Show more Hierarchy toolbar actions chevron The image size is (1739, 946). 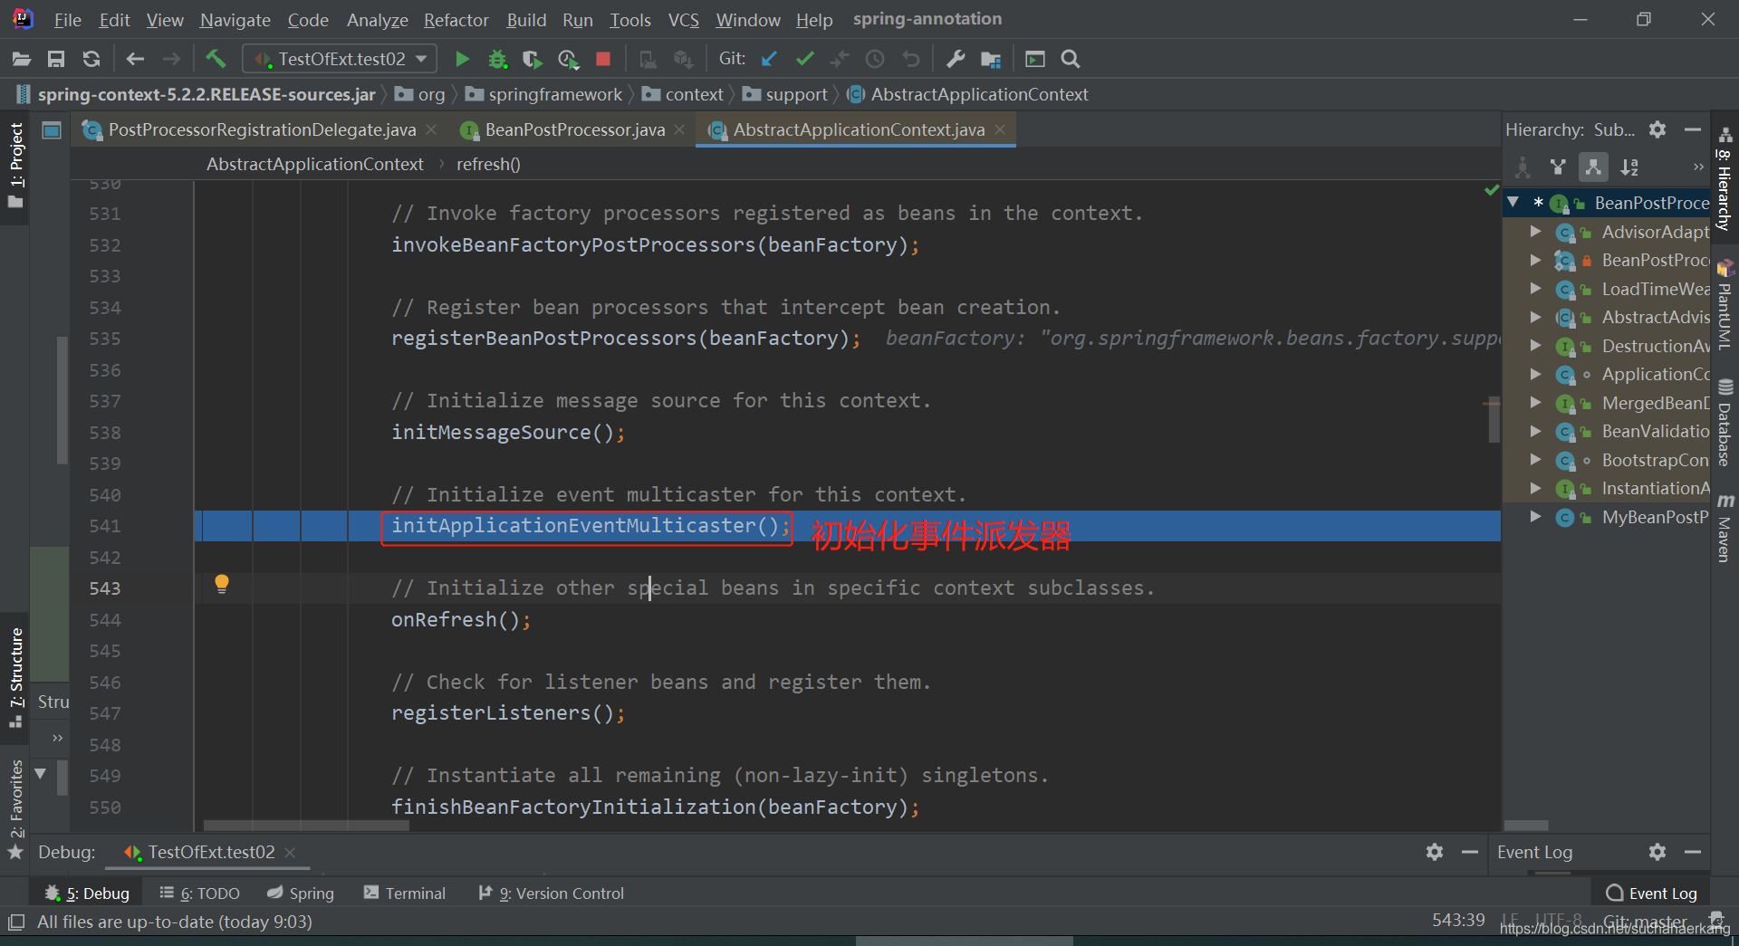coord(1698,167)
